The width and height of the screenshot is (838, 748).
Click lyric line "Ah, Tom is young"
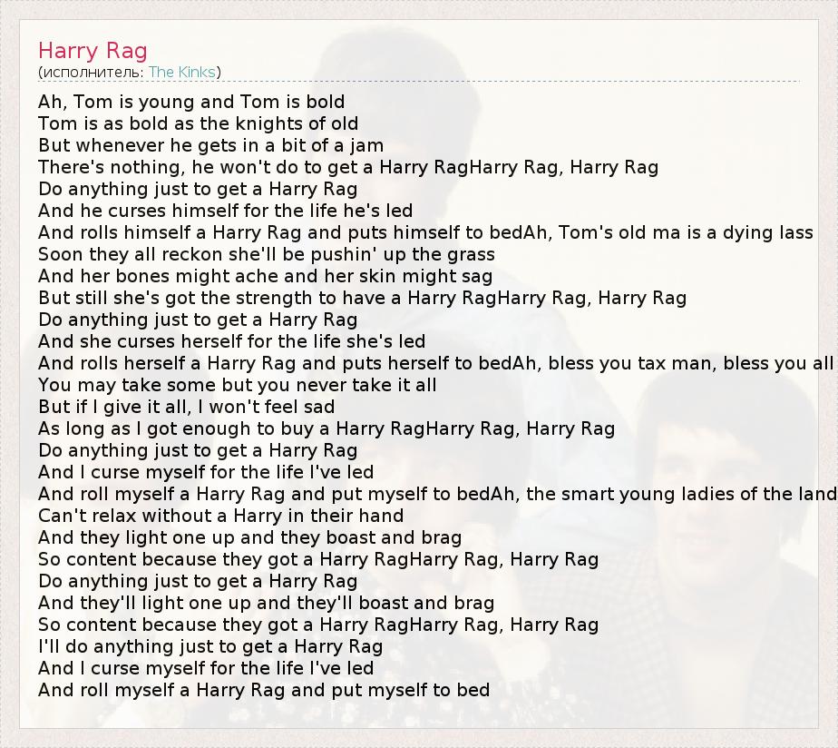click(x=191, y=102)
